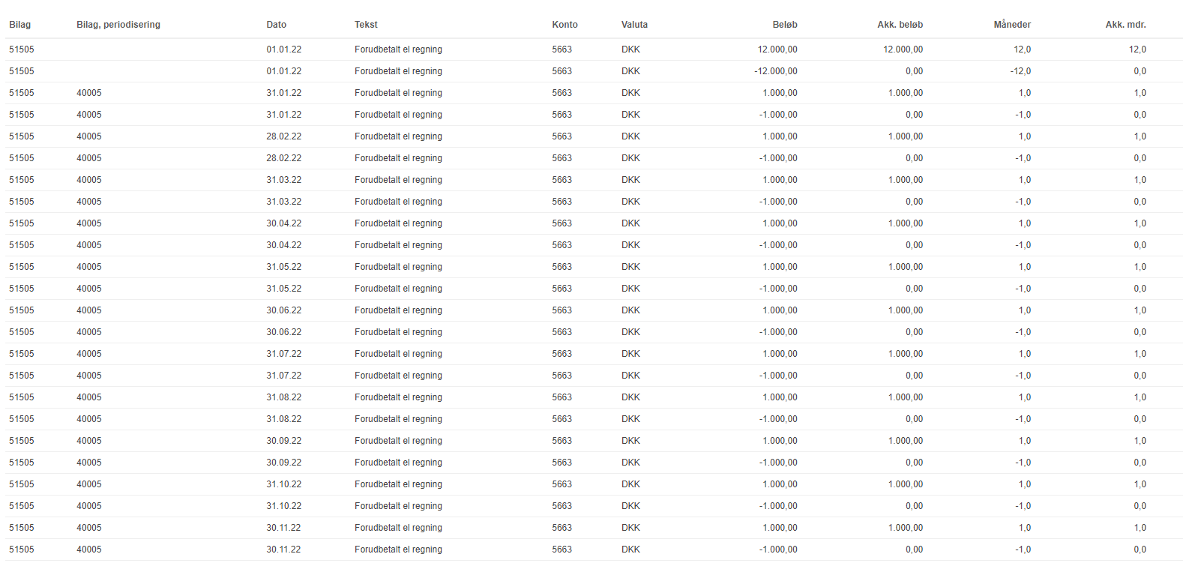Click the 'Akk. mdr.' column header

tap(1125, 25)
